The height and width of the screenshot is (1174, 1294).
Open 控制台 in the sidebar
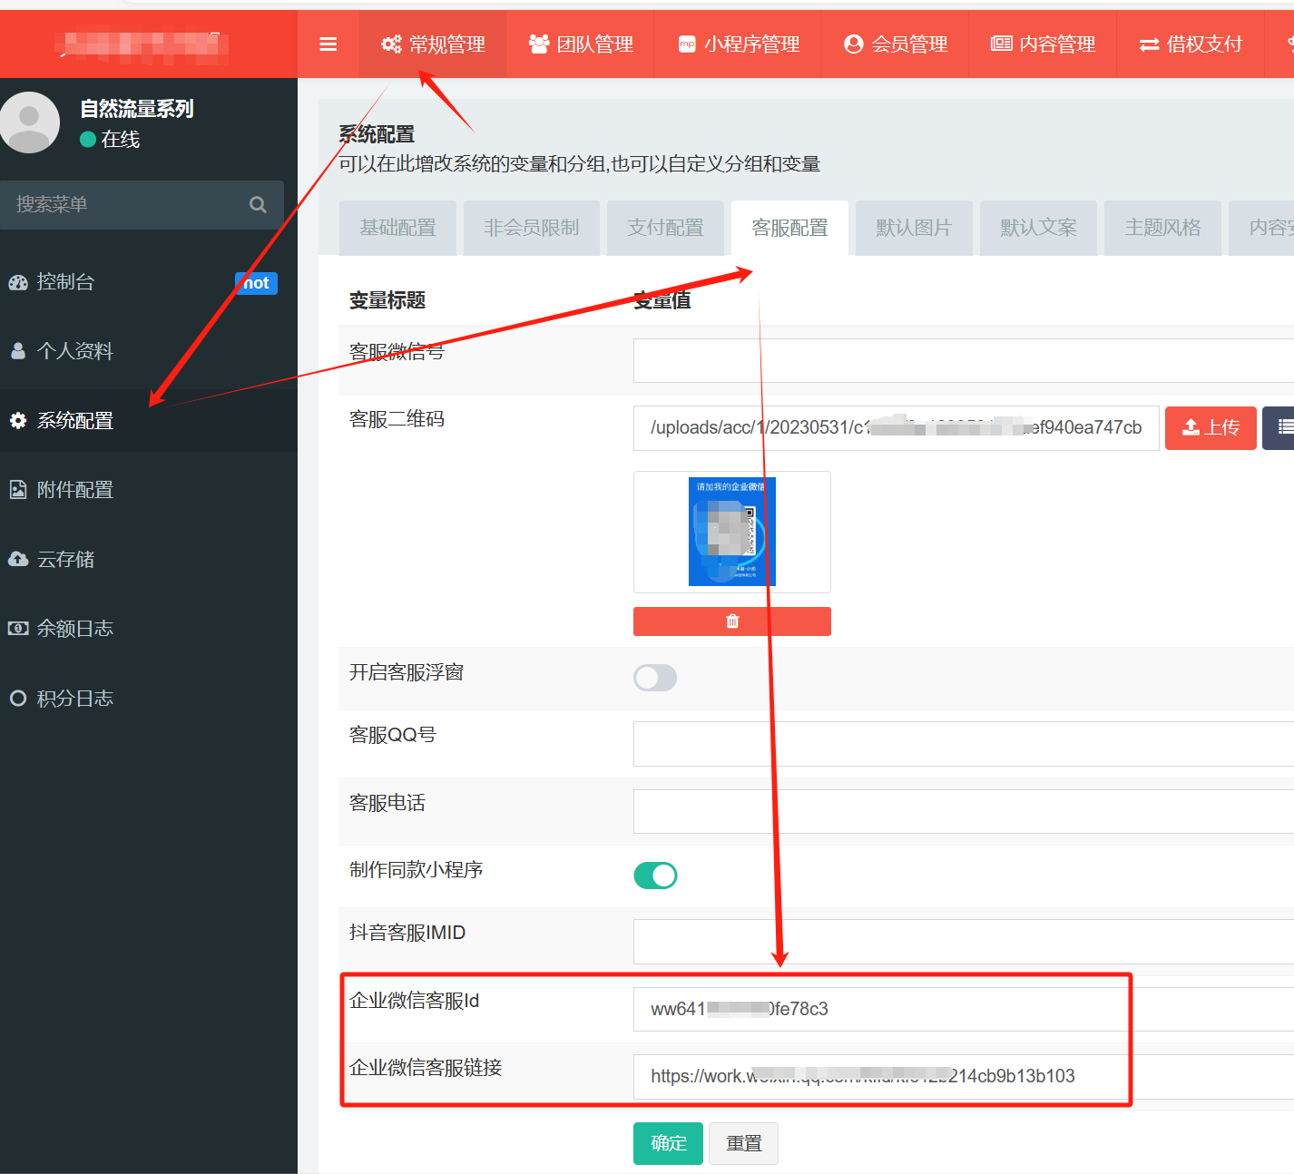coord(149,282)
